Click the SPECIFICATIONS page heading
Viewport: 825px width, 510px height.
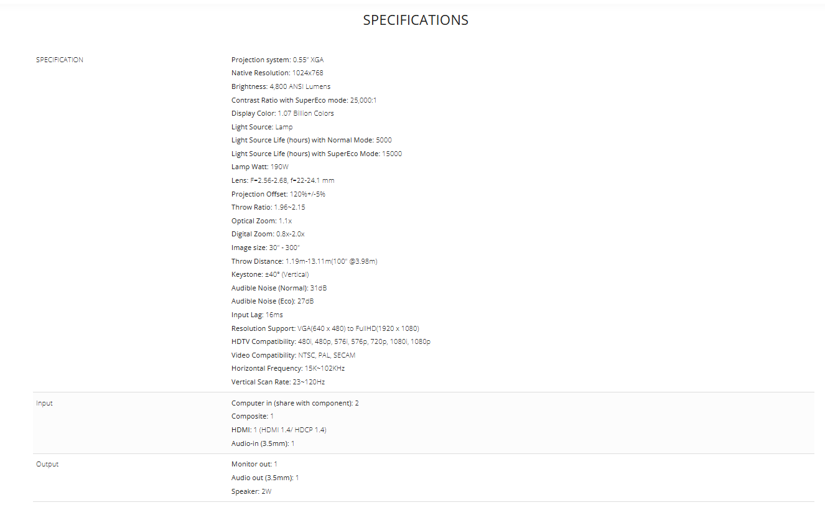pyautogui.click(x=416, y=20)
